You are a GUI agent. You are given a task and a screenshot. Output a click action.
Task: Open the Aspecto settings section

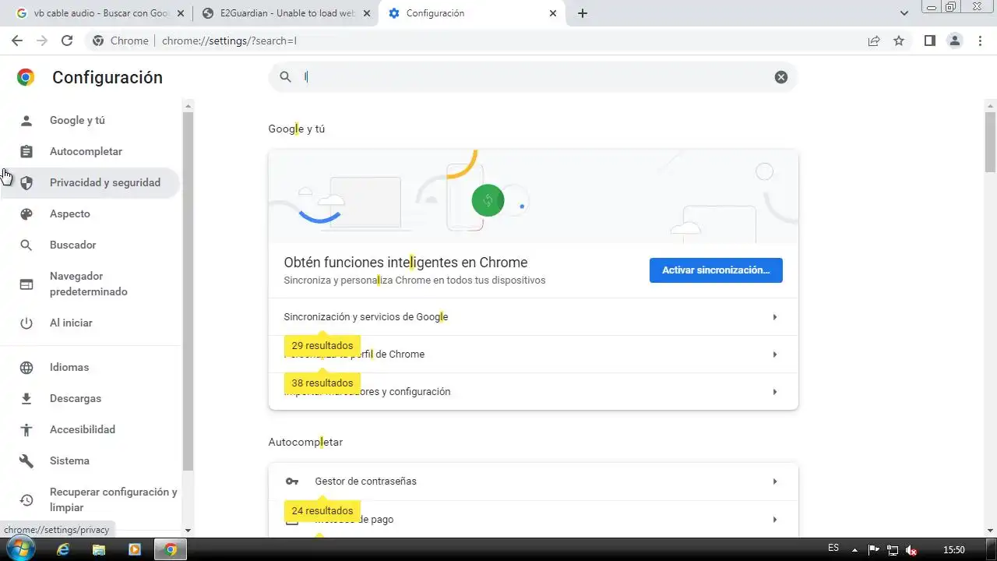70,213
